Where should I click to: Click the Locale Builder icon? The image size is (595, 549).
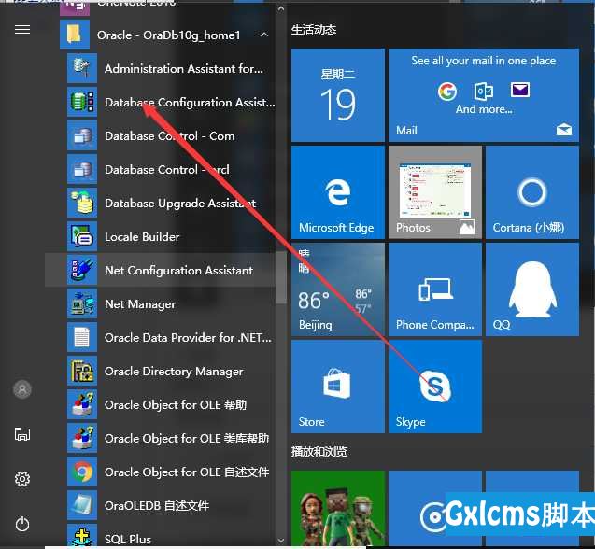coord(82,236)
